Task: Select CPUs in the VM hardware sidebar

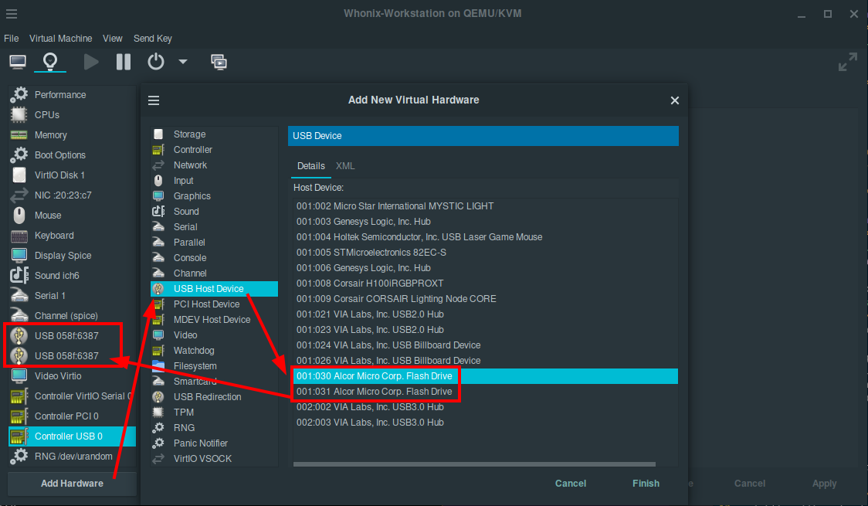Action: (x=72, y=114)
